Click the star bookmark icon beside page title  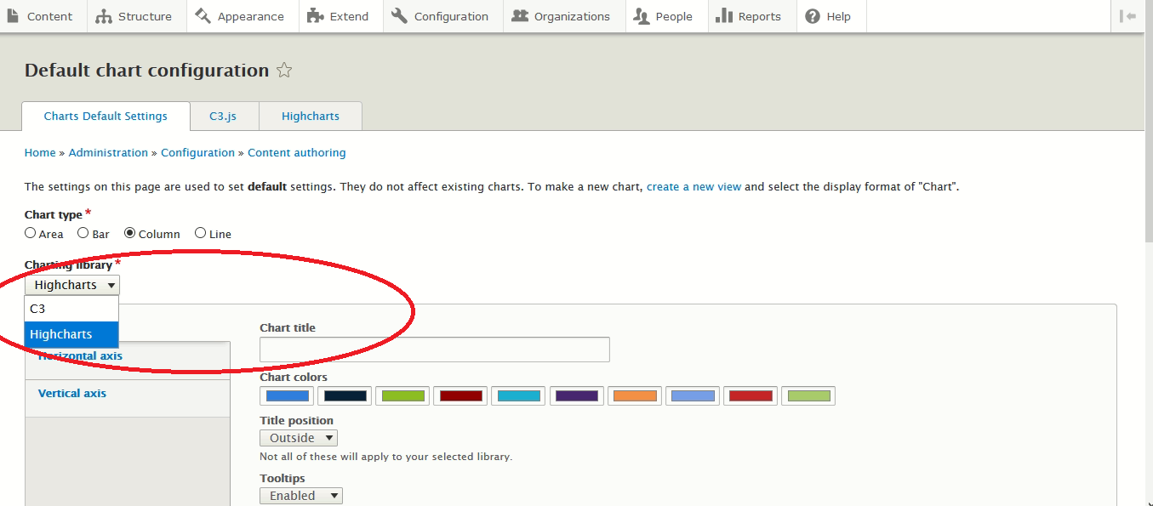284,71
